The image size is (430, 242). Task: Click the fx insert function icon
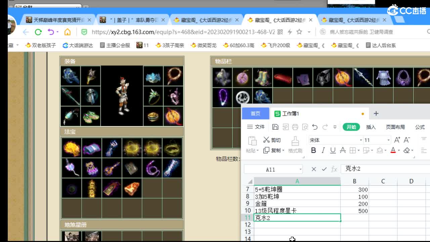[334, 169]
